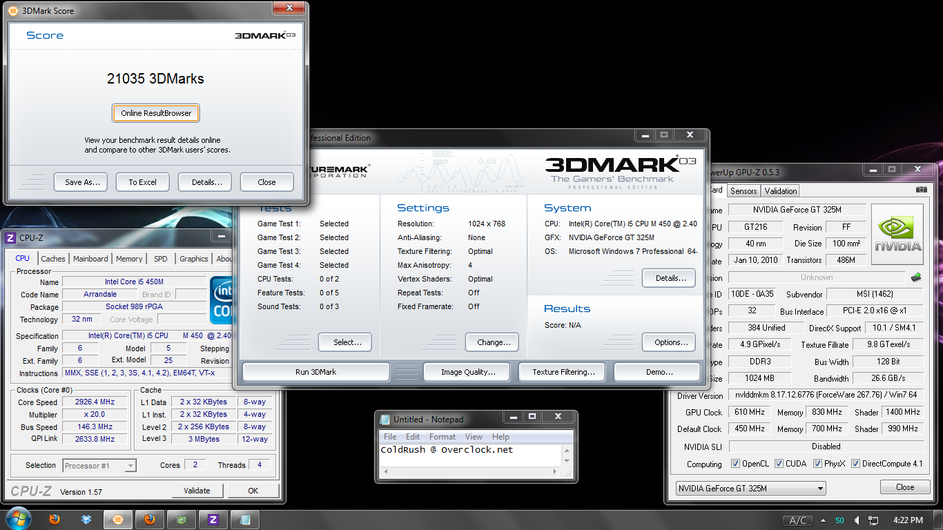Open the GPU selection dropdown in GPU-Z
Screen dimensions: 943x530
point(750,489)
